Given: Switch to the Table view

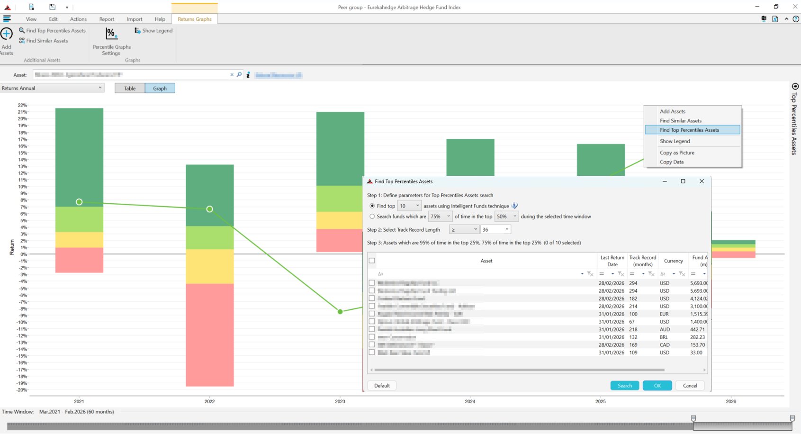Looking at the screenshot, I should point(130,89).
